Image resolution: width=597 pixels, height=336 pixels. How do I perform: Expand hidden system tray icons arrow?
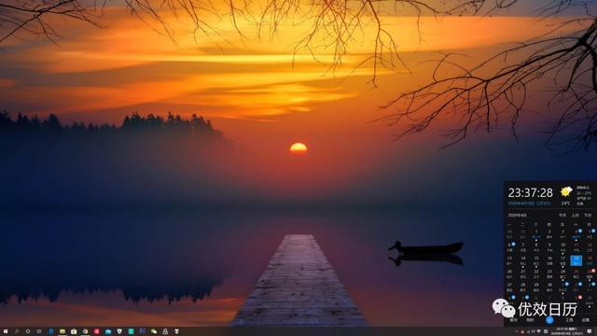(x=517, y=331)
